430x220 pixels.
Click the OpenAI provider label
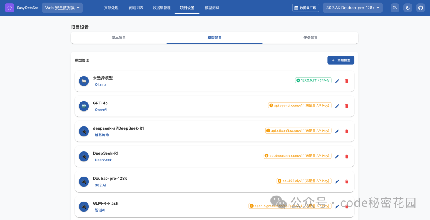[x=101, y=110]
